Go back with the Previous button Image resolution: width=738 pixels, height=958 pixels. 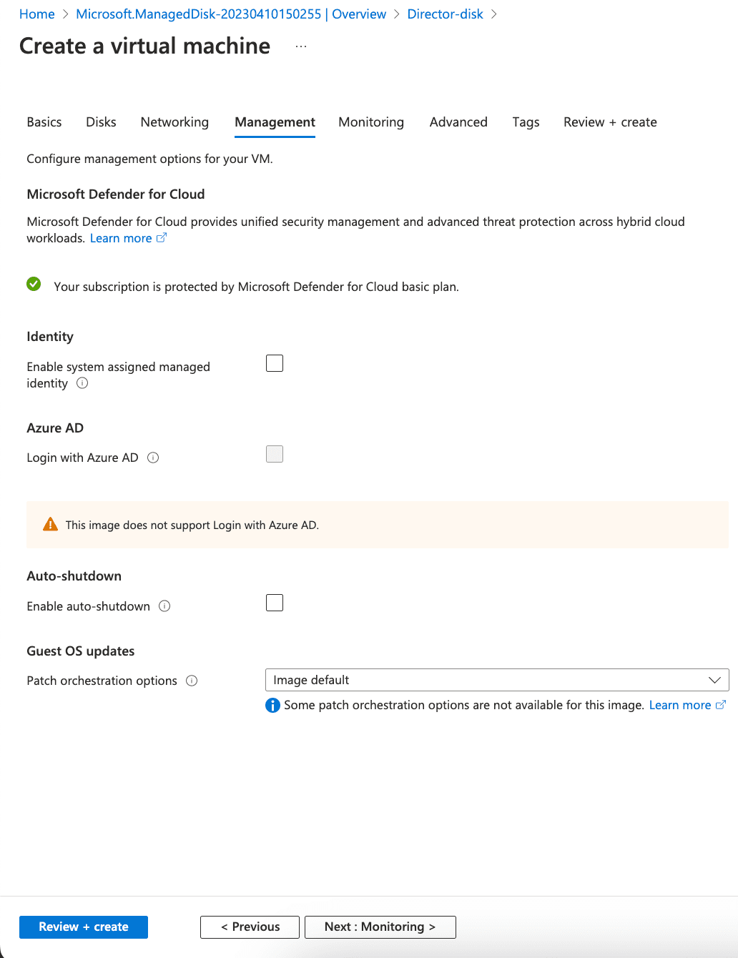(x=250, y=927)
